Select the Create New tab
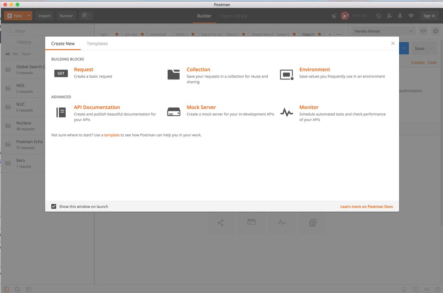 [63, 44]
